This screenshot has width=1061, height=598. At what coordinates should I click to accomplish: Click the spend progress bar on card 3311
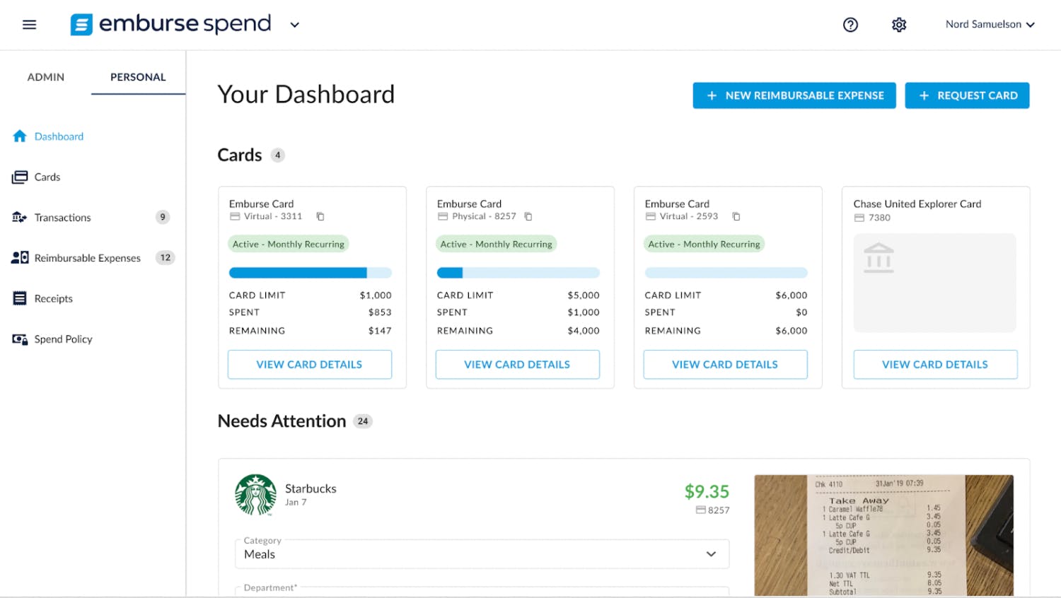[310, 273]
